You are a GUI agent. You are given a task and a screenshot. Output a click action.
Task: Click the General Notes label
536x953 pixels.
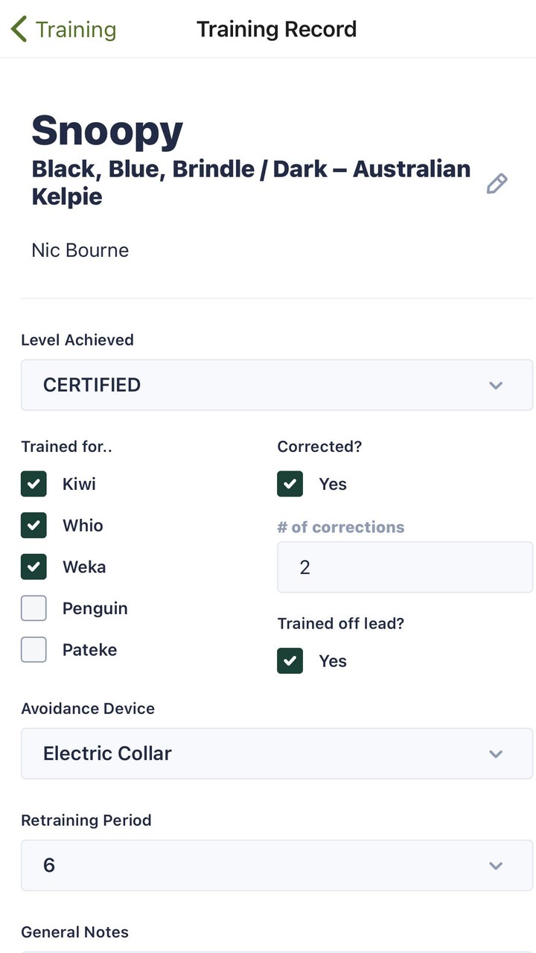coord(74,931)
